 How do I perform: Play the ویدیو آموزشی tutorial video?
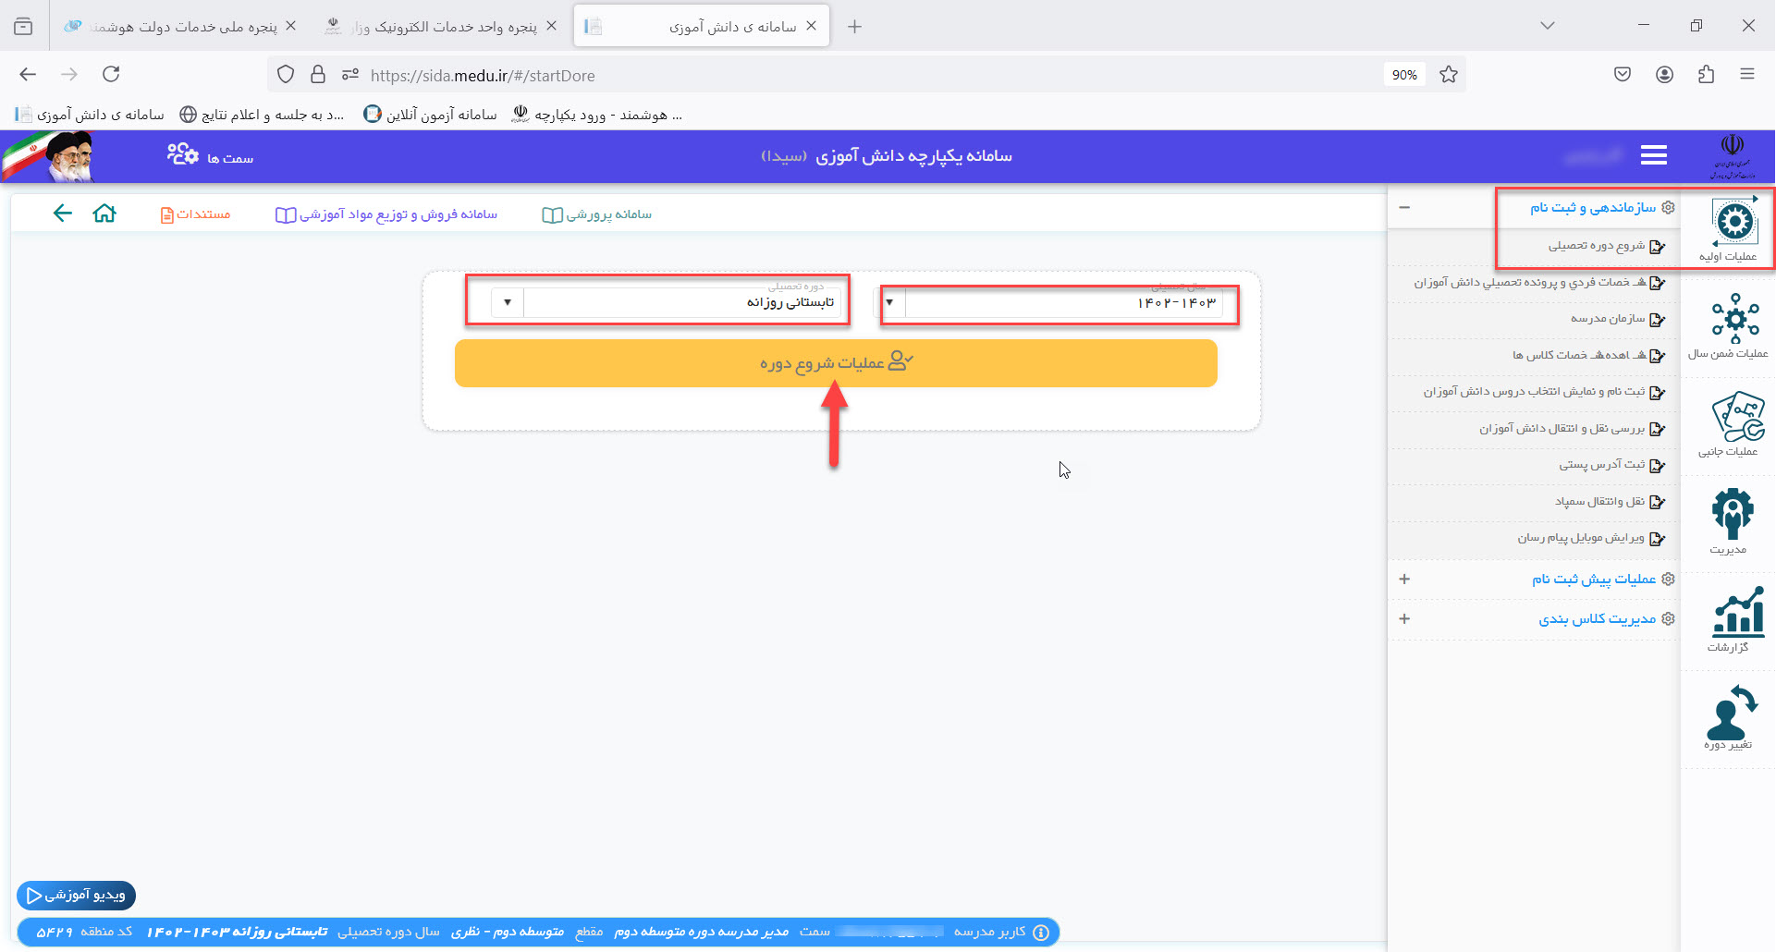[x=76, y=895]
